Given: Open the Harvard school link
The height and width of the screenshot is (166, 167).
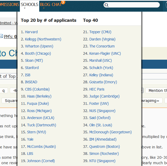Looking at the screenshot, I should pos(31,32).
